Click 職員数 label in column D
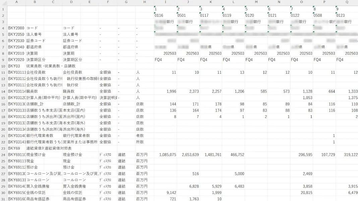Viewport: 358px width, 201px height. click(x=68, y=91)
